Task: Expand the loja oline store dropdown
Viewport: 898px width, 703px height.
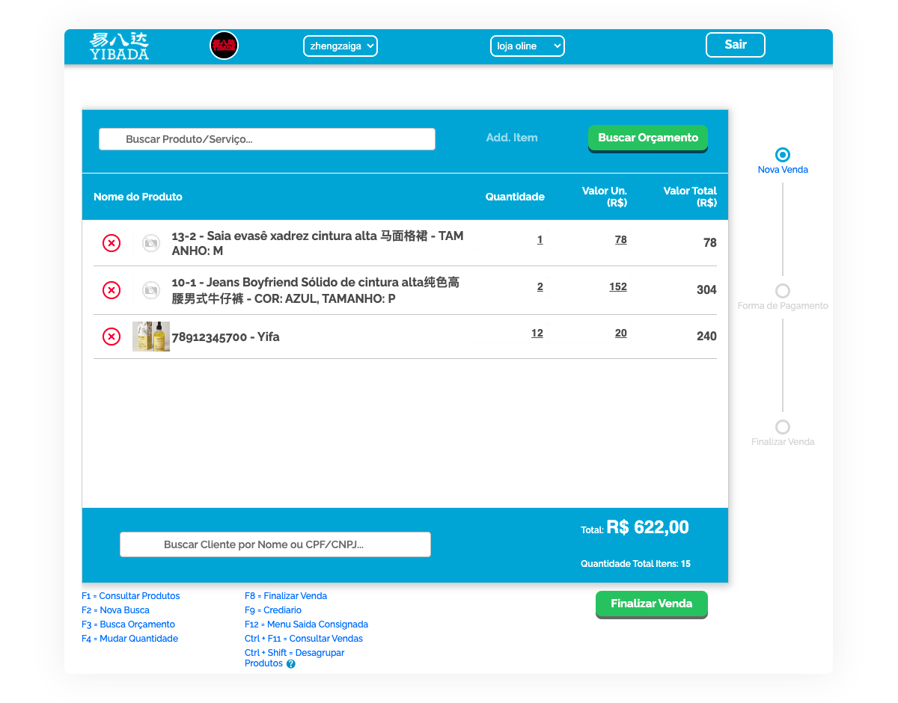Action: click(x=527, y=46)
